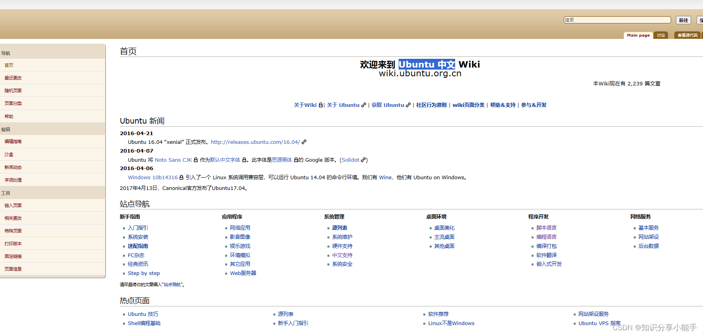Open 打印版本 tool link
This screenshot has width=703, height=335.
click(x=13, y=244)
